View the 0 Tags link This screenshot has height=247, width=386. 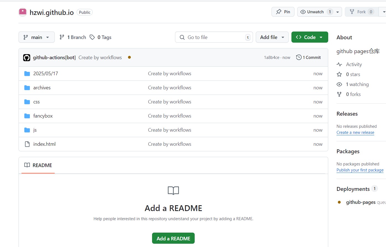pyautogui.click(x=100, y=37)
